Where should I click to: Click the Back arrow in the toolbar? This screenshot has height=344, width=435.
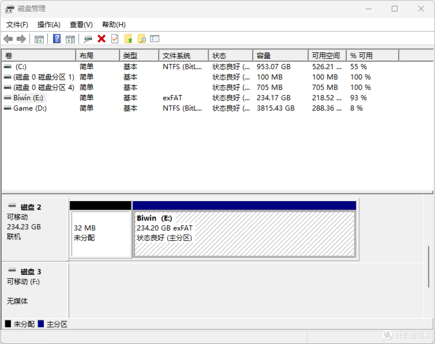(x=8, y=39)
